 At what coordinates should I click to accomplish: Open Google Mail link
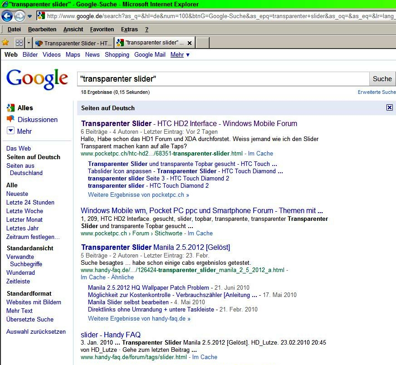point(150,54)
